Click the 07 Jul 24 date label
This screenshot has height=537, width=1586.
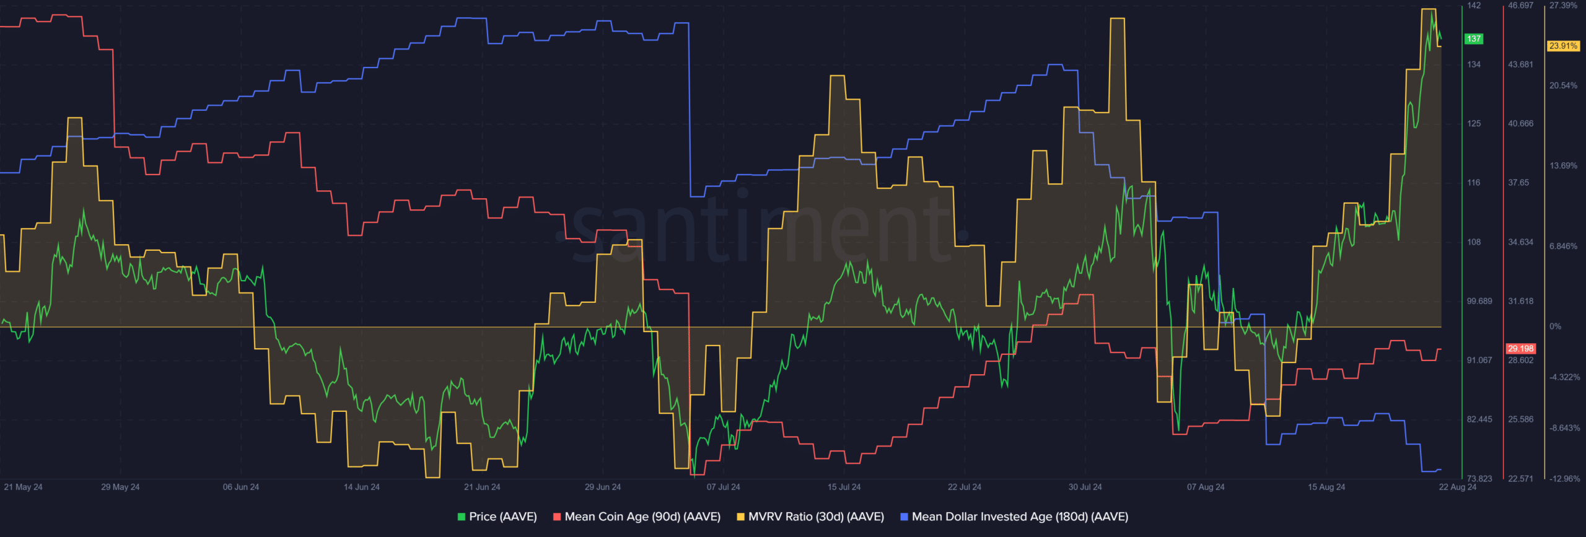click(x=724, y=487)
